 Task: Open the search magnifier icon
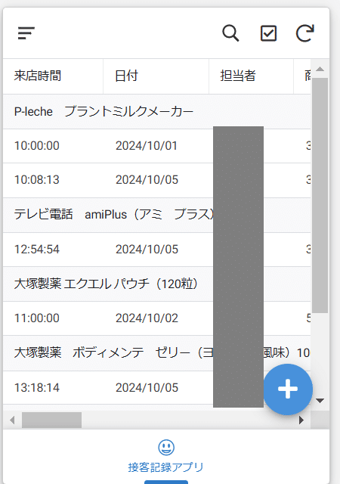230,33
